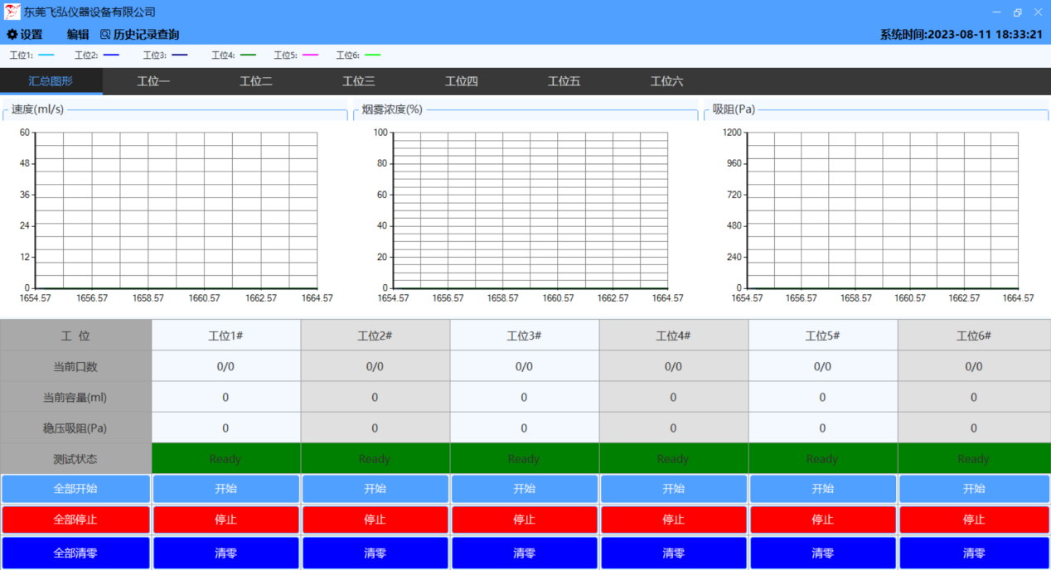The image size is (1051, 570).
Task: Click the company logo icon in title bar
Action: click(x=12, y=12)
